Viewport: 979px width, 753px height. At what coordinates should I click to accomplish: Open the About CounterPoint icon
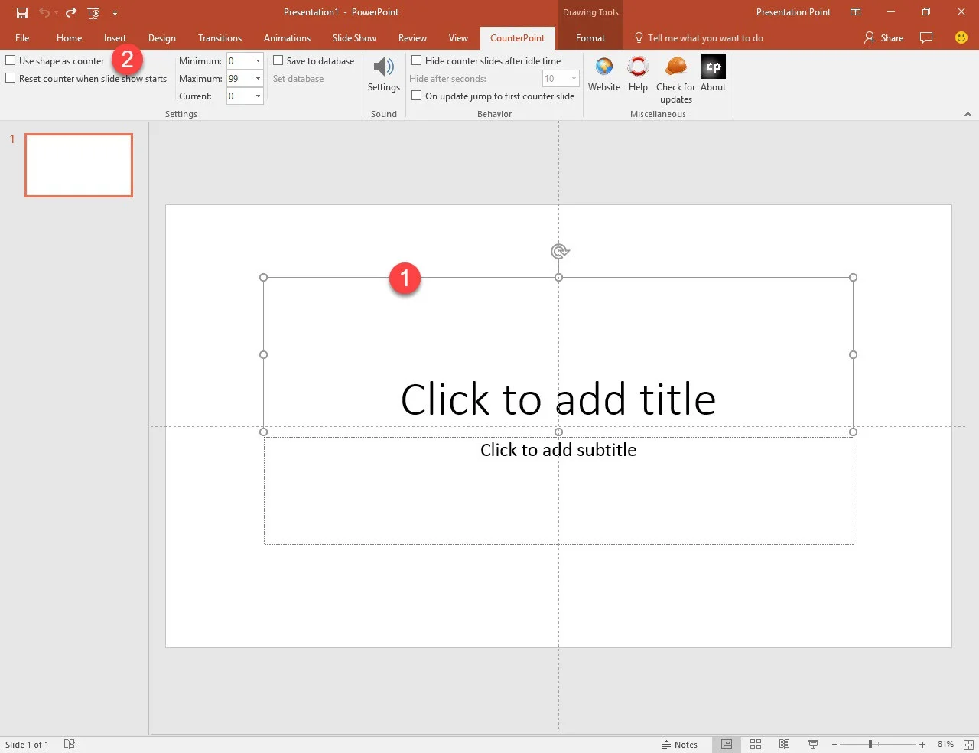coord(713,68)
